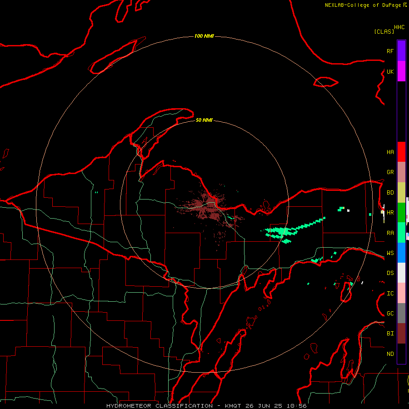Click the ND legend label
409x409 pixels.
390,354
